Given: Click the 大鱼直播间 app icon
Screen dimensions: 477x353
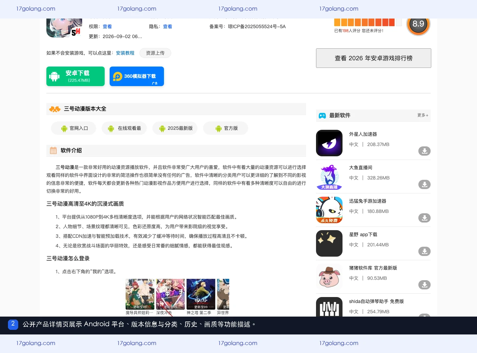Looking at the screenshot, I should 329,176.
